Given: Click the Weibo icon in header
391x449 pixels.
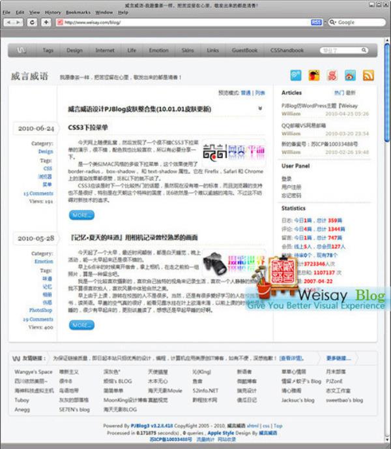Looking at the screenshot, I should coord(350,76).
